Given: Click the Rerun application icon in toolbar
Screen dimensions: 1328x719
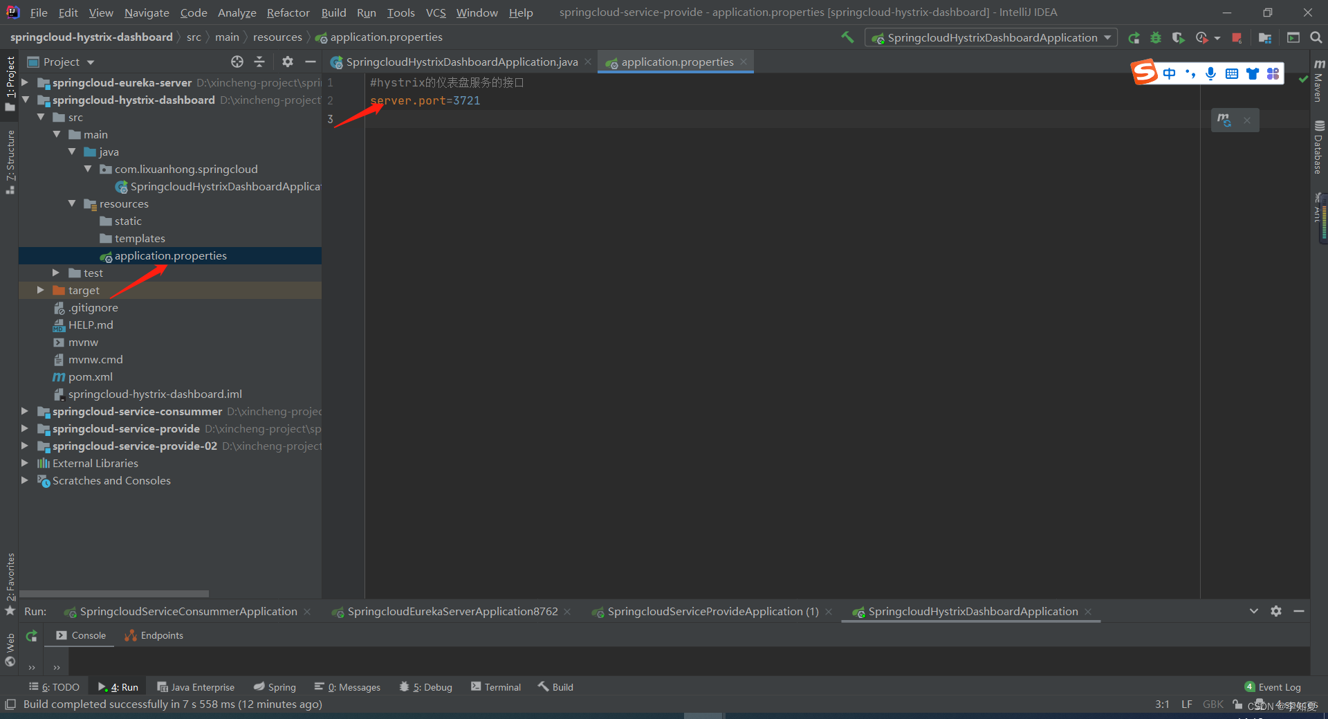Looking at the screenshot, I should pos(1134,38).
